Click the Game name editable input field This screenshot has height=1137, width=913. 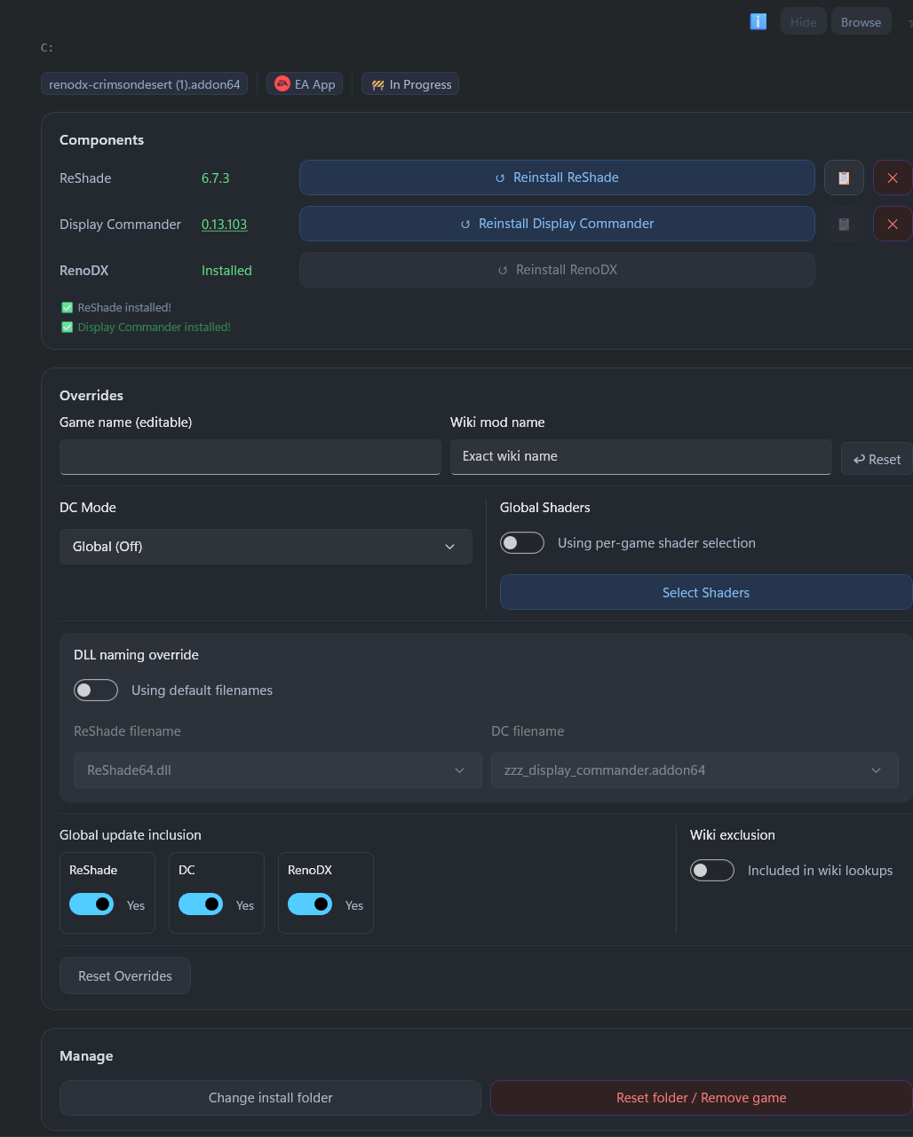[250, 456]
